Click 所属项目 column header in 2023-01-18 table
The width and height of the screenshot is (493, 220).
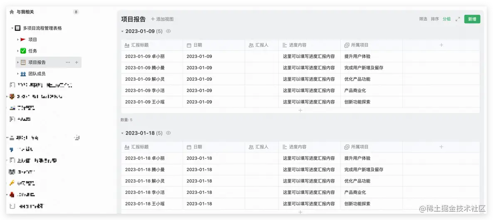pyautogui.click(x=371, y=147)
